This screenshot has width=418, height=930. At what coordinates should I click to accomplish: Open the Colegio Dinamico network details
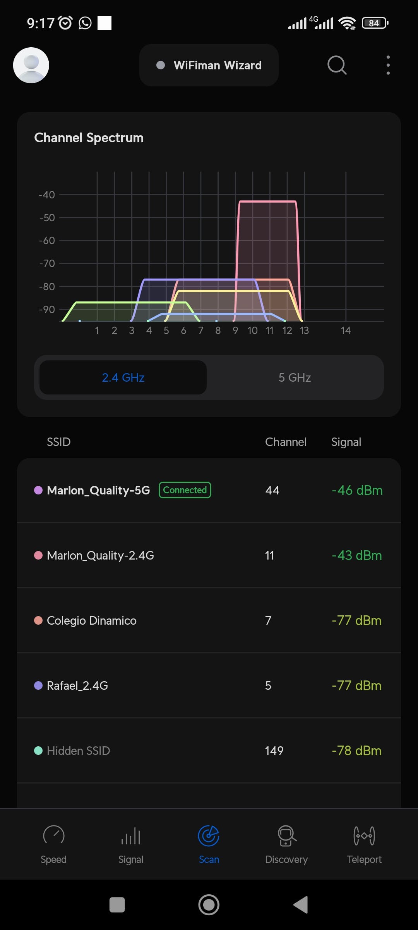coord(209,620)
